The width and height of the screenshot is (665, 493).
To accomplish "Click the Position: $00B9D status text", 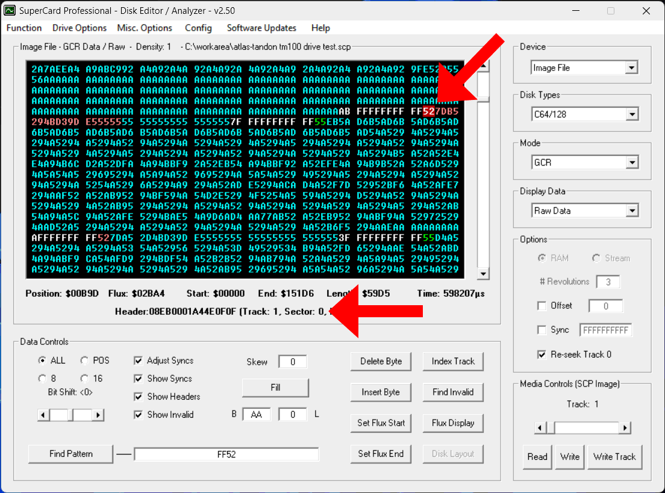I will click(x=62, y=294).
